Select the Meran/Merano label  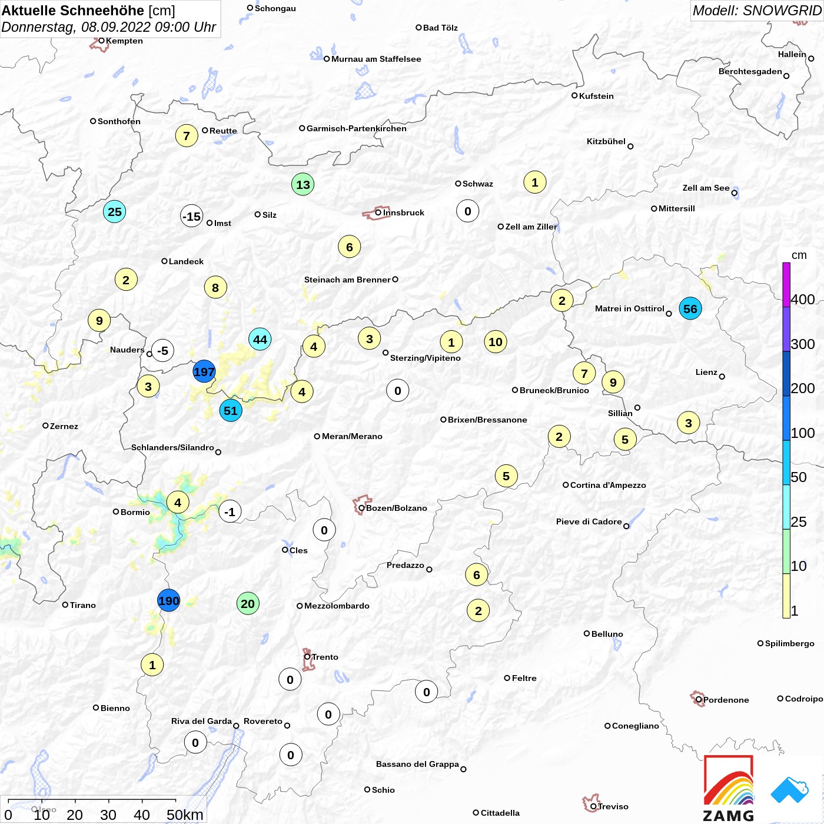[x=352, y=436]
